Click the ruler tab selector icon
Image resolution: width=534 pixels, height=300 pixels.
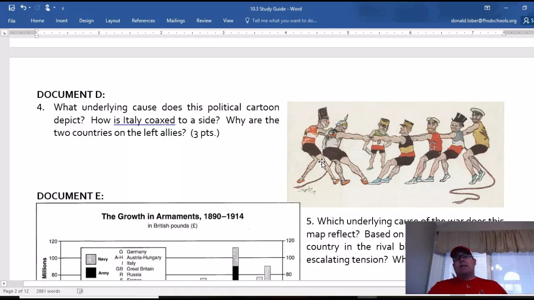(x=5, y=32)
